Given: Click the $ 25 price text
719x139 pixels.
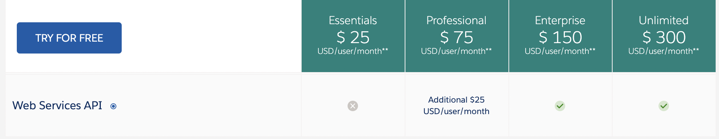Looking at the screenshot, I should coord(353,37).
